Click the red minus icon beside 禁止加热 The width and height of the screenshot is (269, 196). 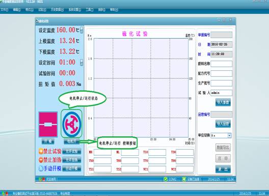coord(41,160)
